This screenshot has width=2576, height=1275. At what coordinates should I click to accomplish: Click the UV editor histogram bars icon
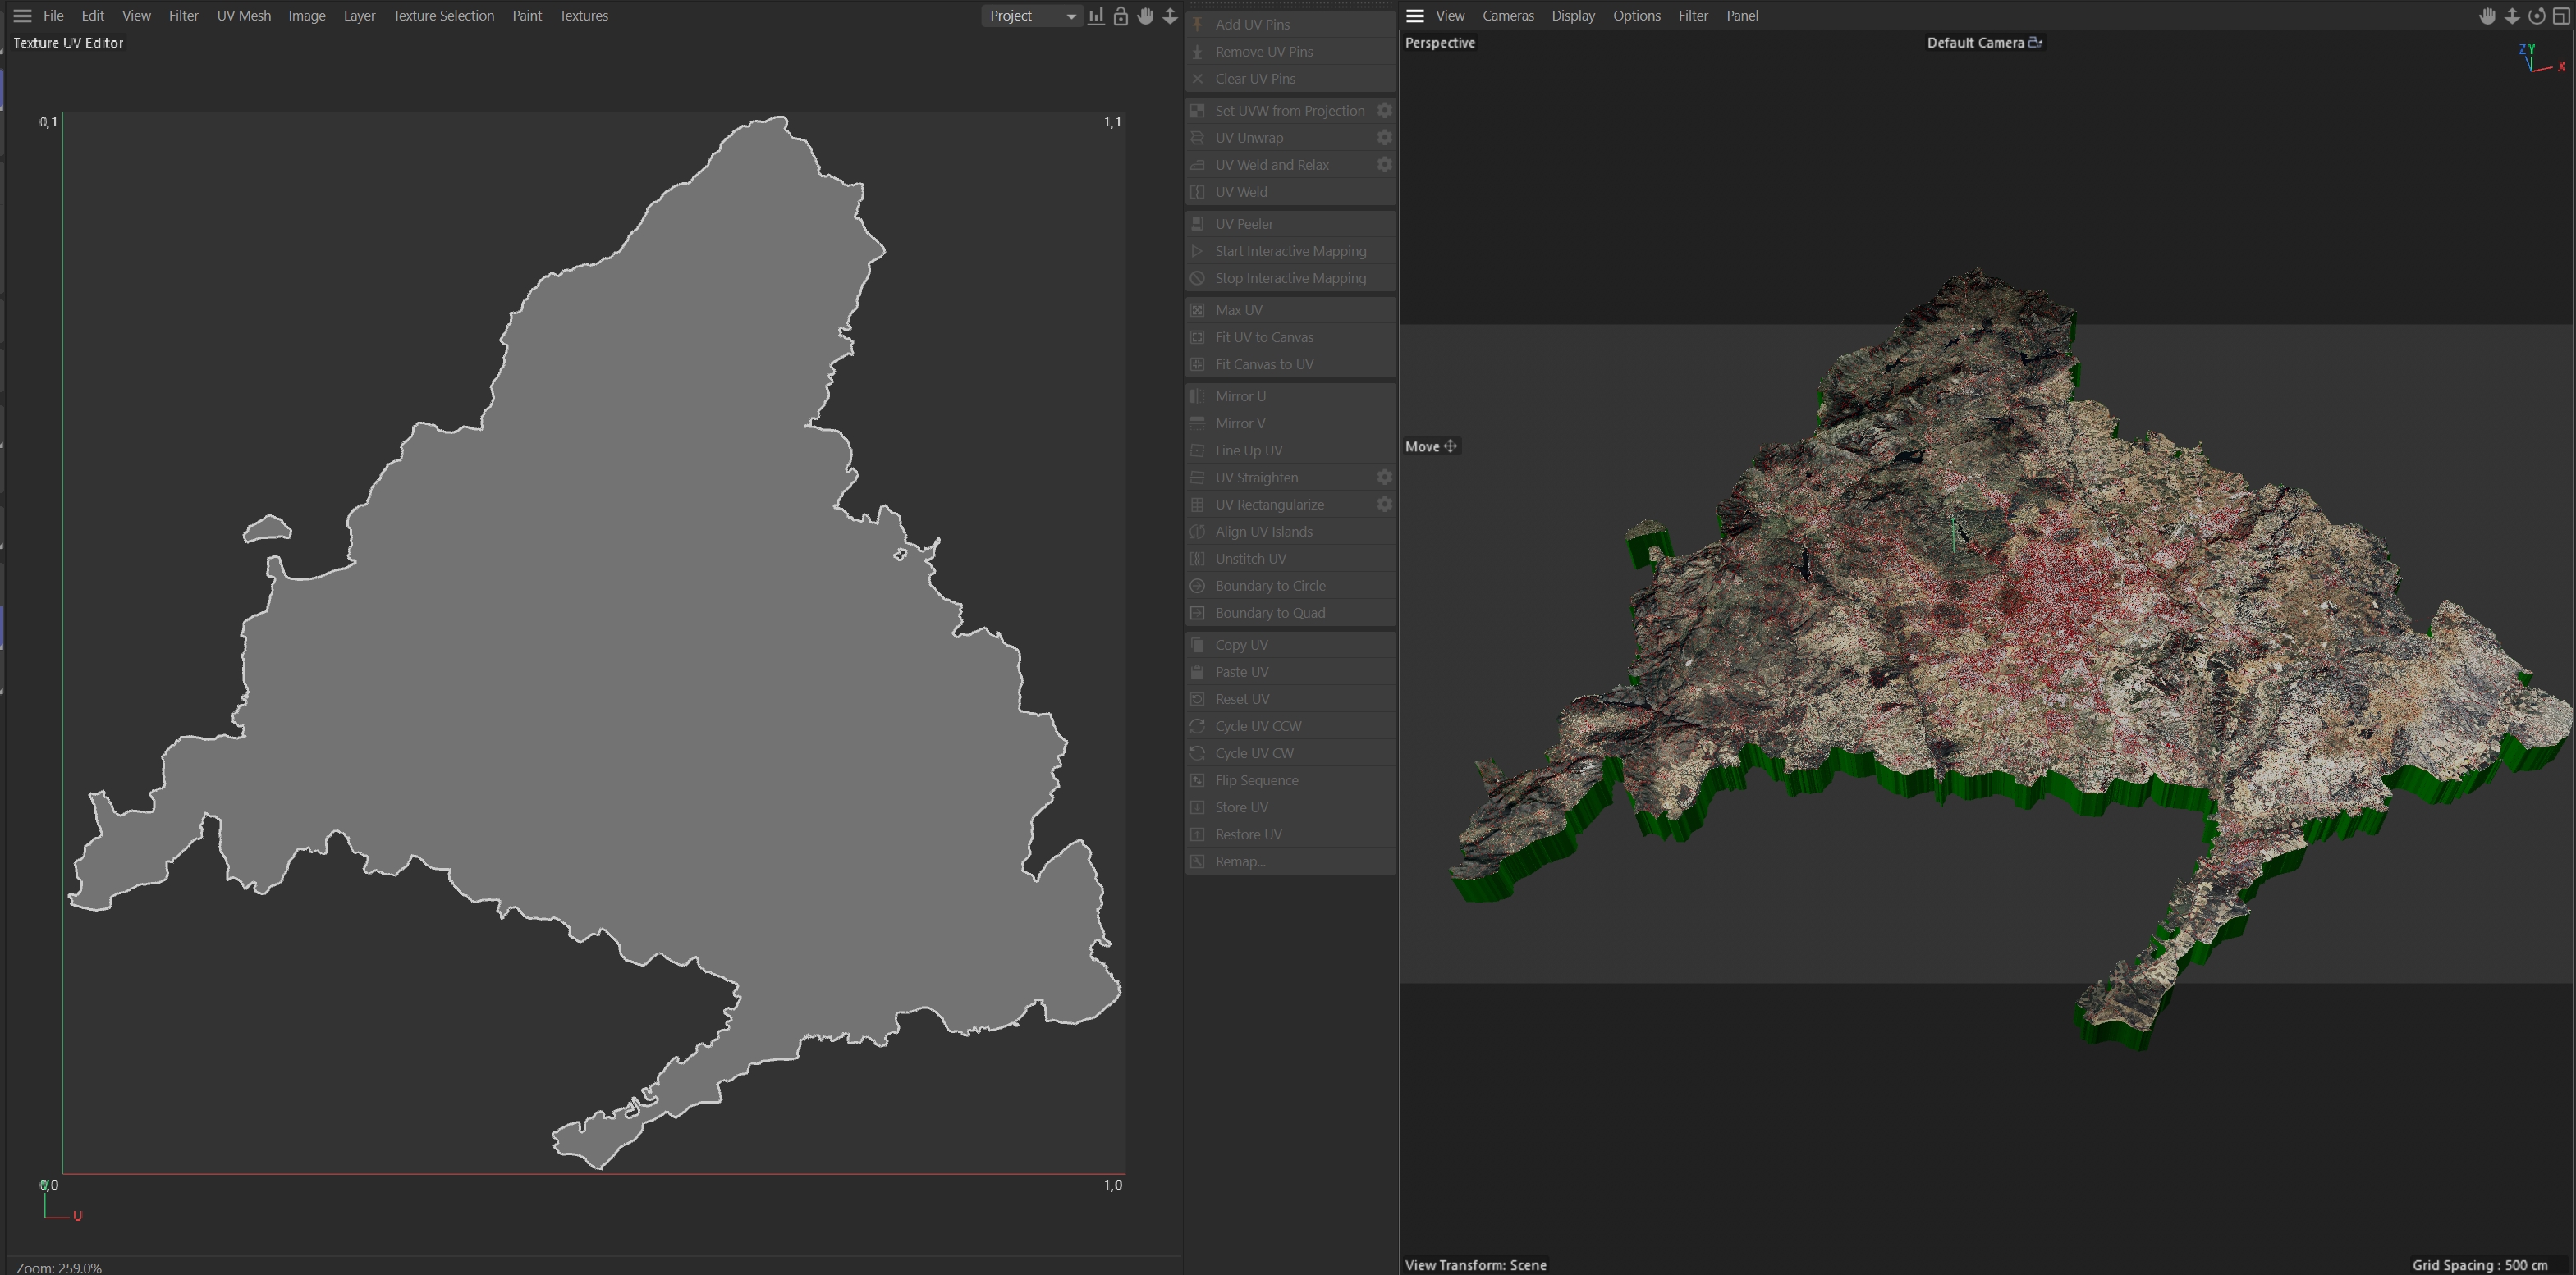coord(1096,16)
